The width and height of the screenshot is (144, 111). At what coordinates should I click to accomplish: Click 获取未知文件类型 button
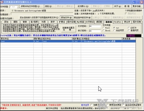tap(32, 6)
